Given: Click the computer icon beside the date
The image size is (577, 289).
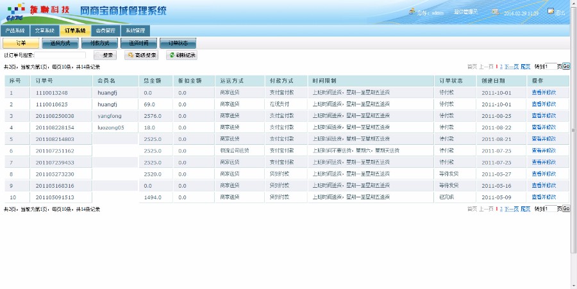Looking at the screenshot, I should (x=496, y=12).
